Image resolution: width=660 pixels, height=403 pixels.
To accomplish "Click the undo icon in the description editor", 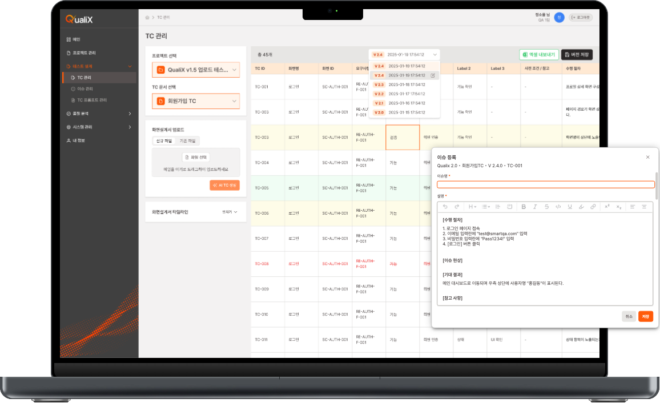I will coord(445,207).
